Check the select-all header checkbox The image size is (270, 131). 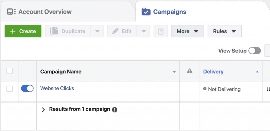(x=9, y=71)
